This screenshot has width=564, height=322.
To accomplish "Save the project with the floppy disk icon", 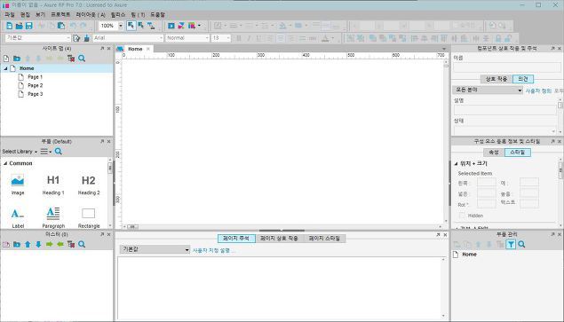I will click(x=28, y=26).
